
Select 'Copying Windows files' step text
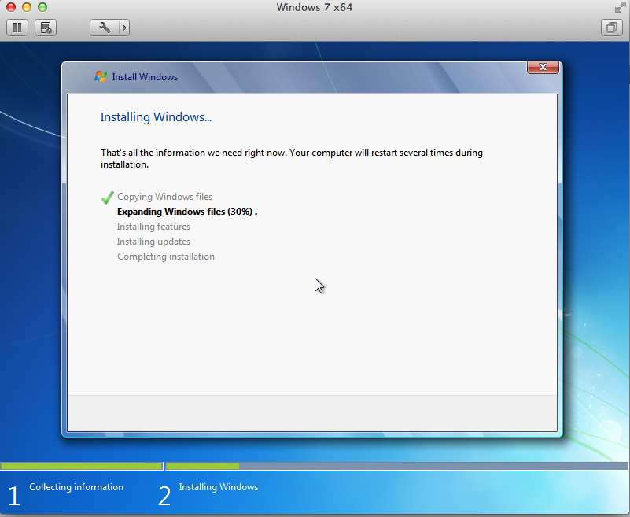click(164, 197)
